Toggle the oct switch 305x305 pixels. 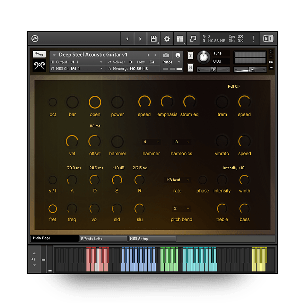click(53, 102)
